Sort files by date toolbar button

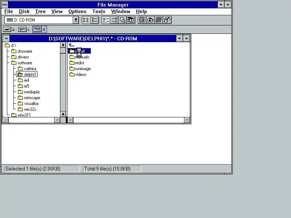coord(131,20)
